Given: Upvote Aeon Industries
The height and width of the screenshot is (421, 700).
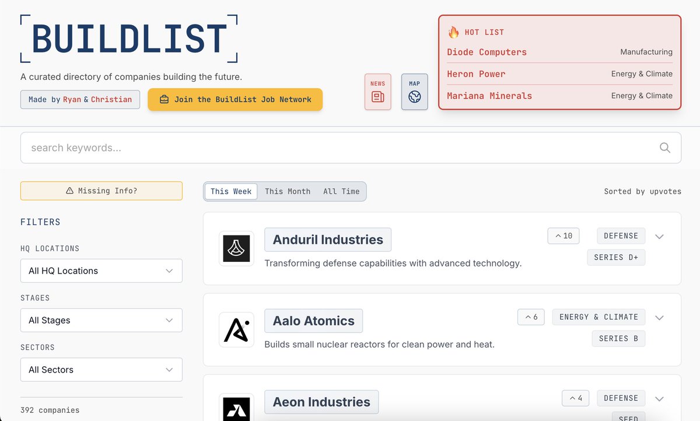Looking at the screenshot, I should [x=576, y=398].
